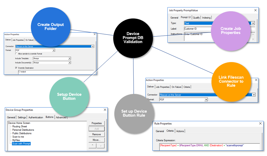Select Deliver tab in lower Action Properties
Image resolution: width=267 pixels, height=156 pixels.
[150, 87]
